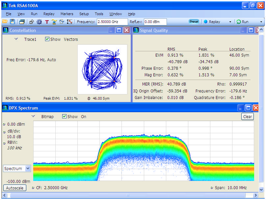Click the Save icon in the toolbar
Image resolution: width=266 pixels, height=200 pixels.
tap(12, 22)
